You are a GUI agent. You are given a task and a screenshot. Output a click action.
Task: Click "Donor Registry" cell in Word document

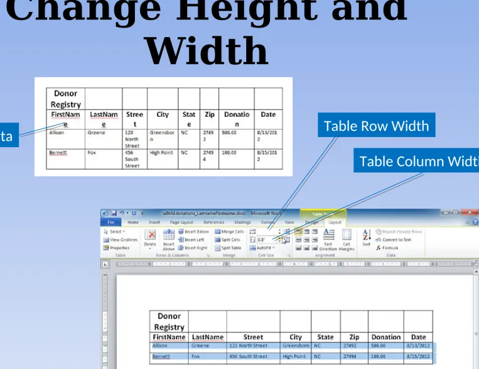point(169,321)
